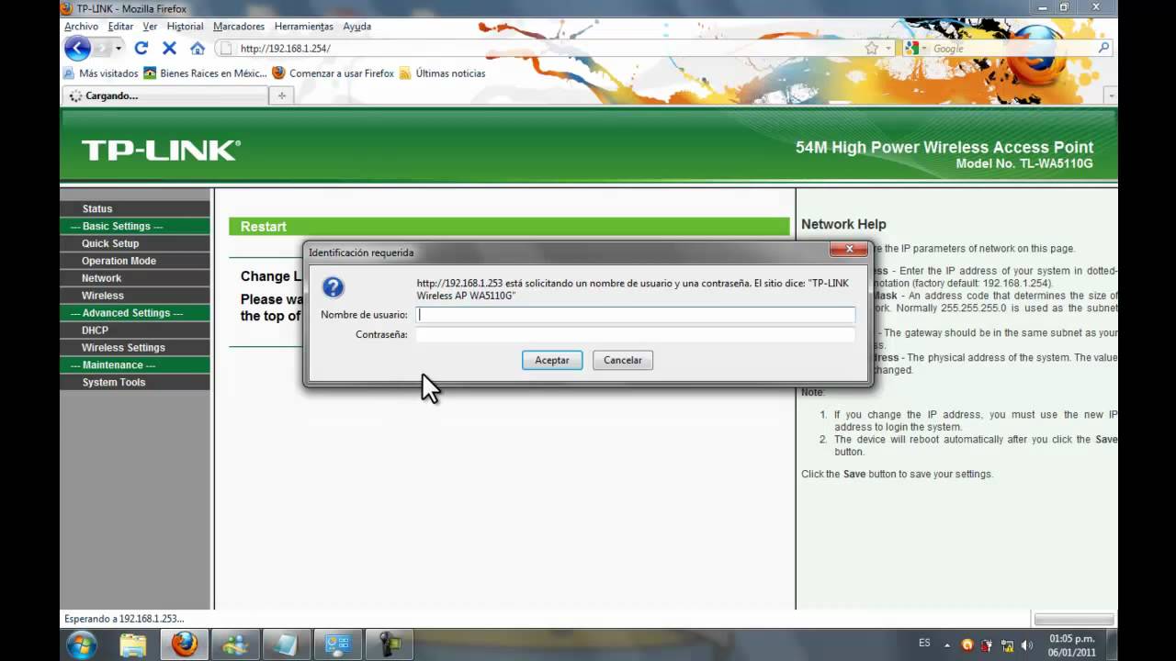Open Status in the router sidebar

96,208
